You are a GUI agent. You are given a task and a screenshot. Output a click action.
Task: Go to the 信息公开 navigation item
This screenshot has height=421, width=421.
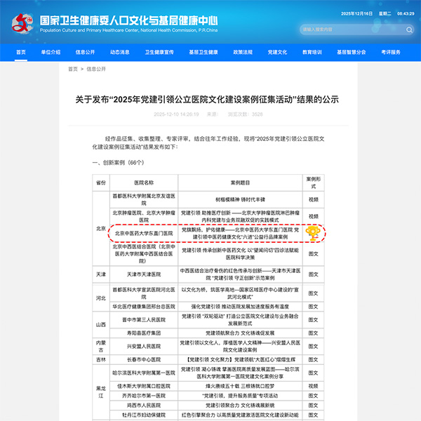(x=86, y=53)
